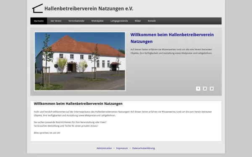Click the hall building photo
Screen dimensions: 252x157
pyautogui.click(x=80, y=61)
